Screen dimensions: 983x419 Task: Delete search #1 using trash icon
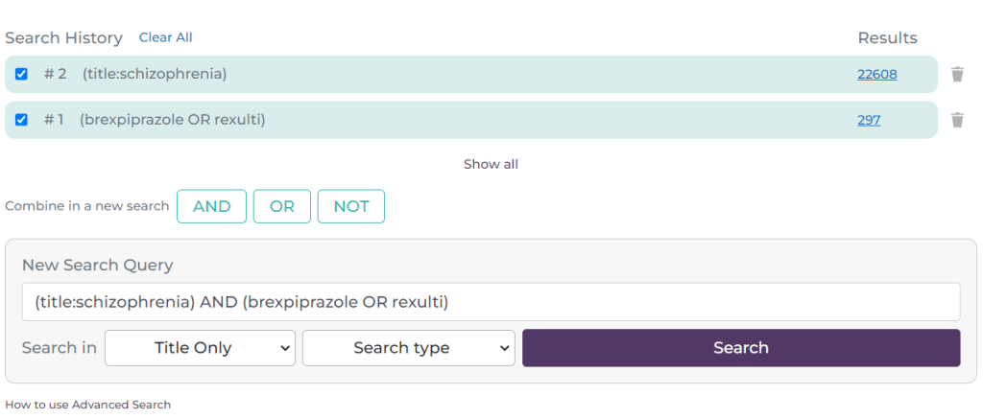click(x=957, y=120)
